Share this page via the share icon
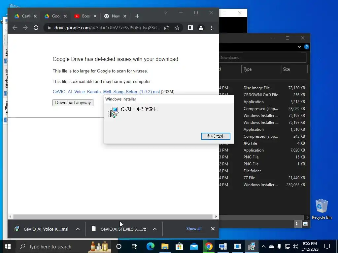Screen dimensions: 338x253 (x=167, y=28)
